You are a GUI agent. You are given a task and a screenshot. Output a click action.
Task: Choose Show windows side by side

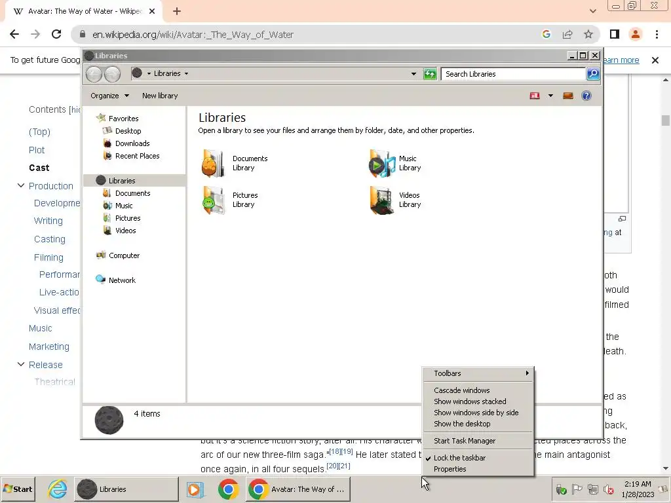pos(478,413)
